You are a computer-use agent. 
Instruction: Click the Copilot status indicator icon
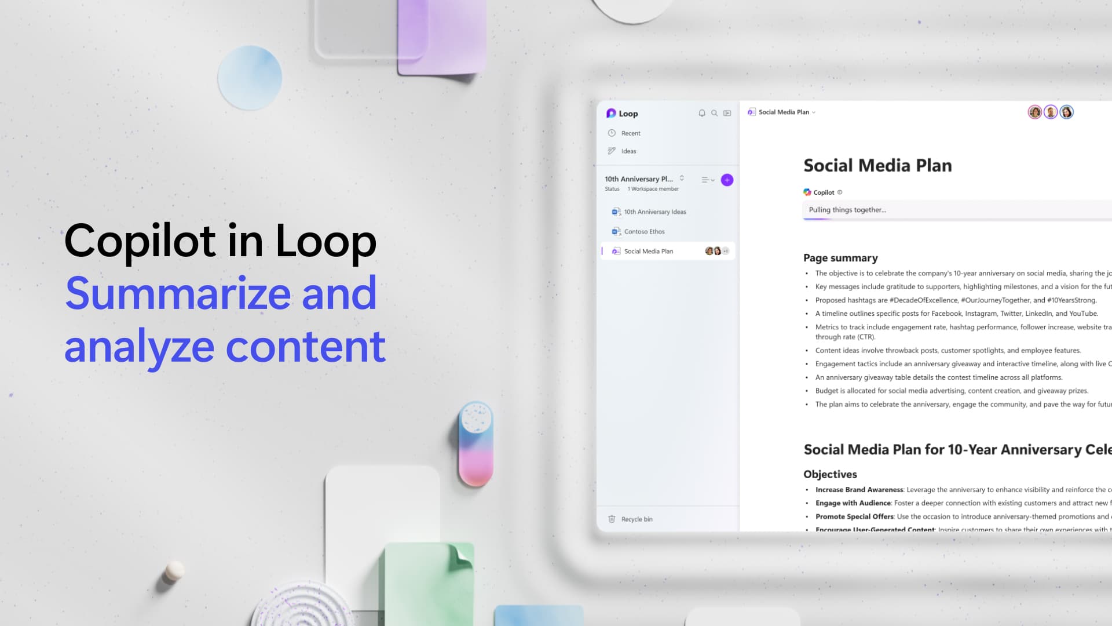[839, 192]
